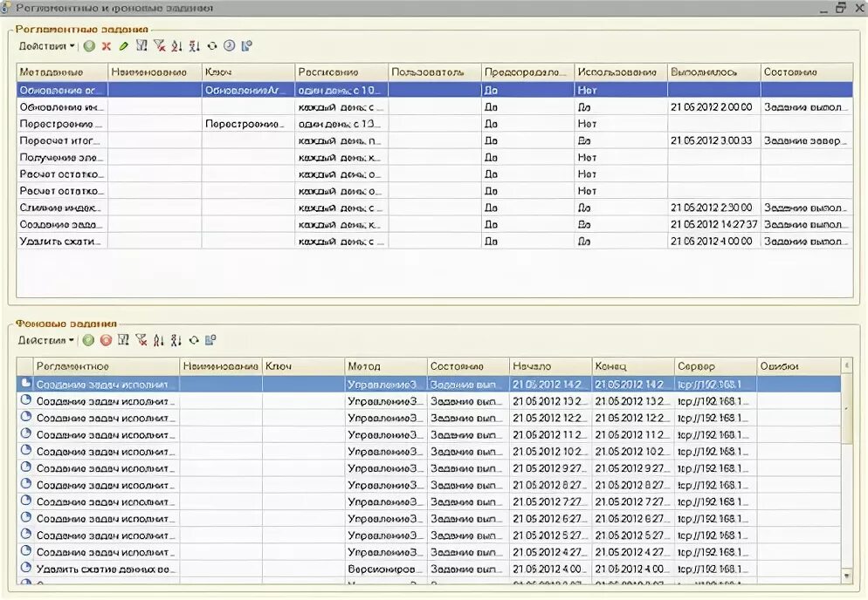Select the Пересчет итог... scheduled job row
The image size is (868, 600).
coord(435,140)
